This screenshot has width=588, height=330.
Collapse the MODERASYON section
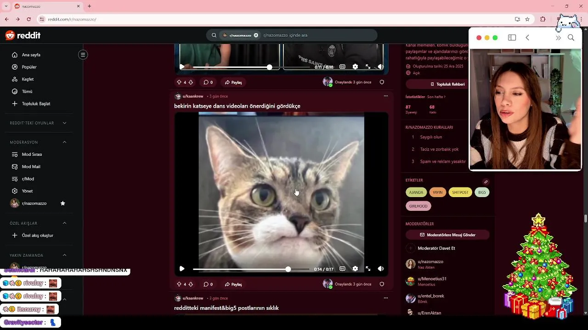coord(64,142)
